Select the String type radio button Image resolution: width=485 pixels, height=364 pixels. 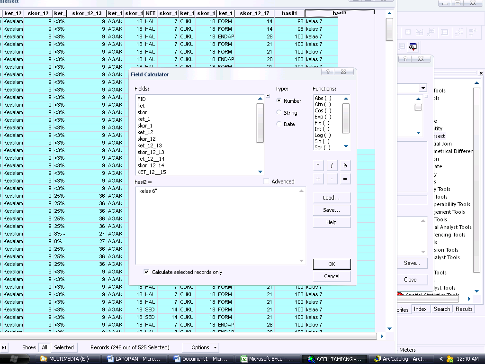(x=279, y=113)
